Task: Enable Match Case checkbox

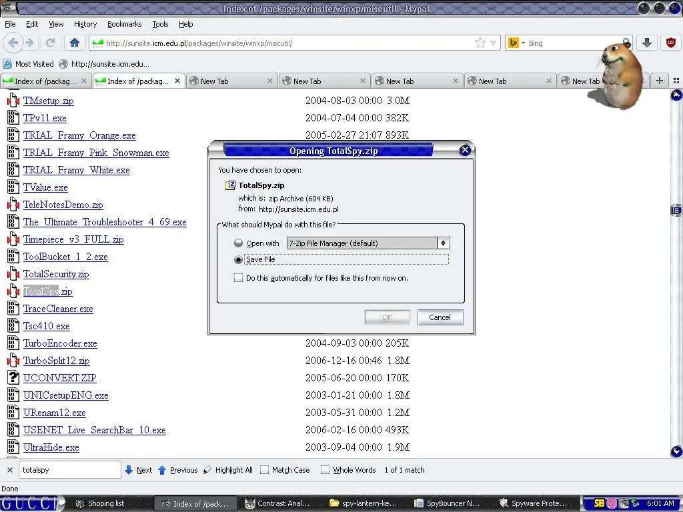Action: point(264,470)
